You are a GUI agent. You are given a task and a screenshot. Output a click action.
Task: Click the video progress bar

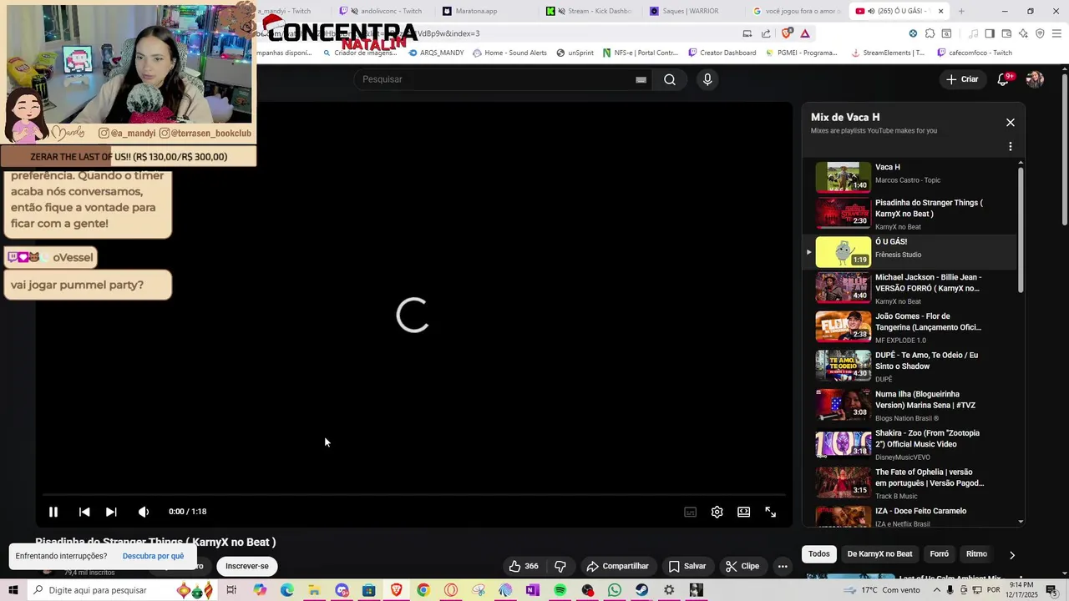[413, 495]
